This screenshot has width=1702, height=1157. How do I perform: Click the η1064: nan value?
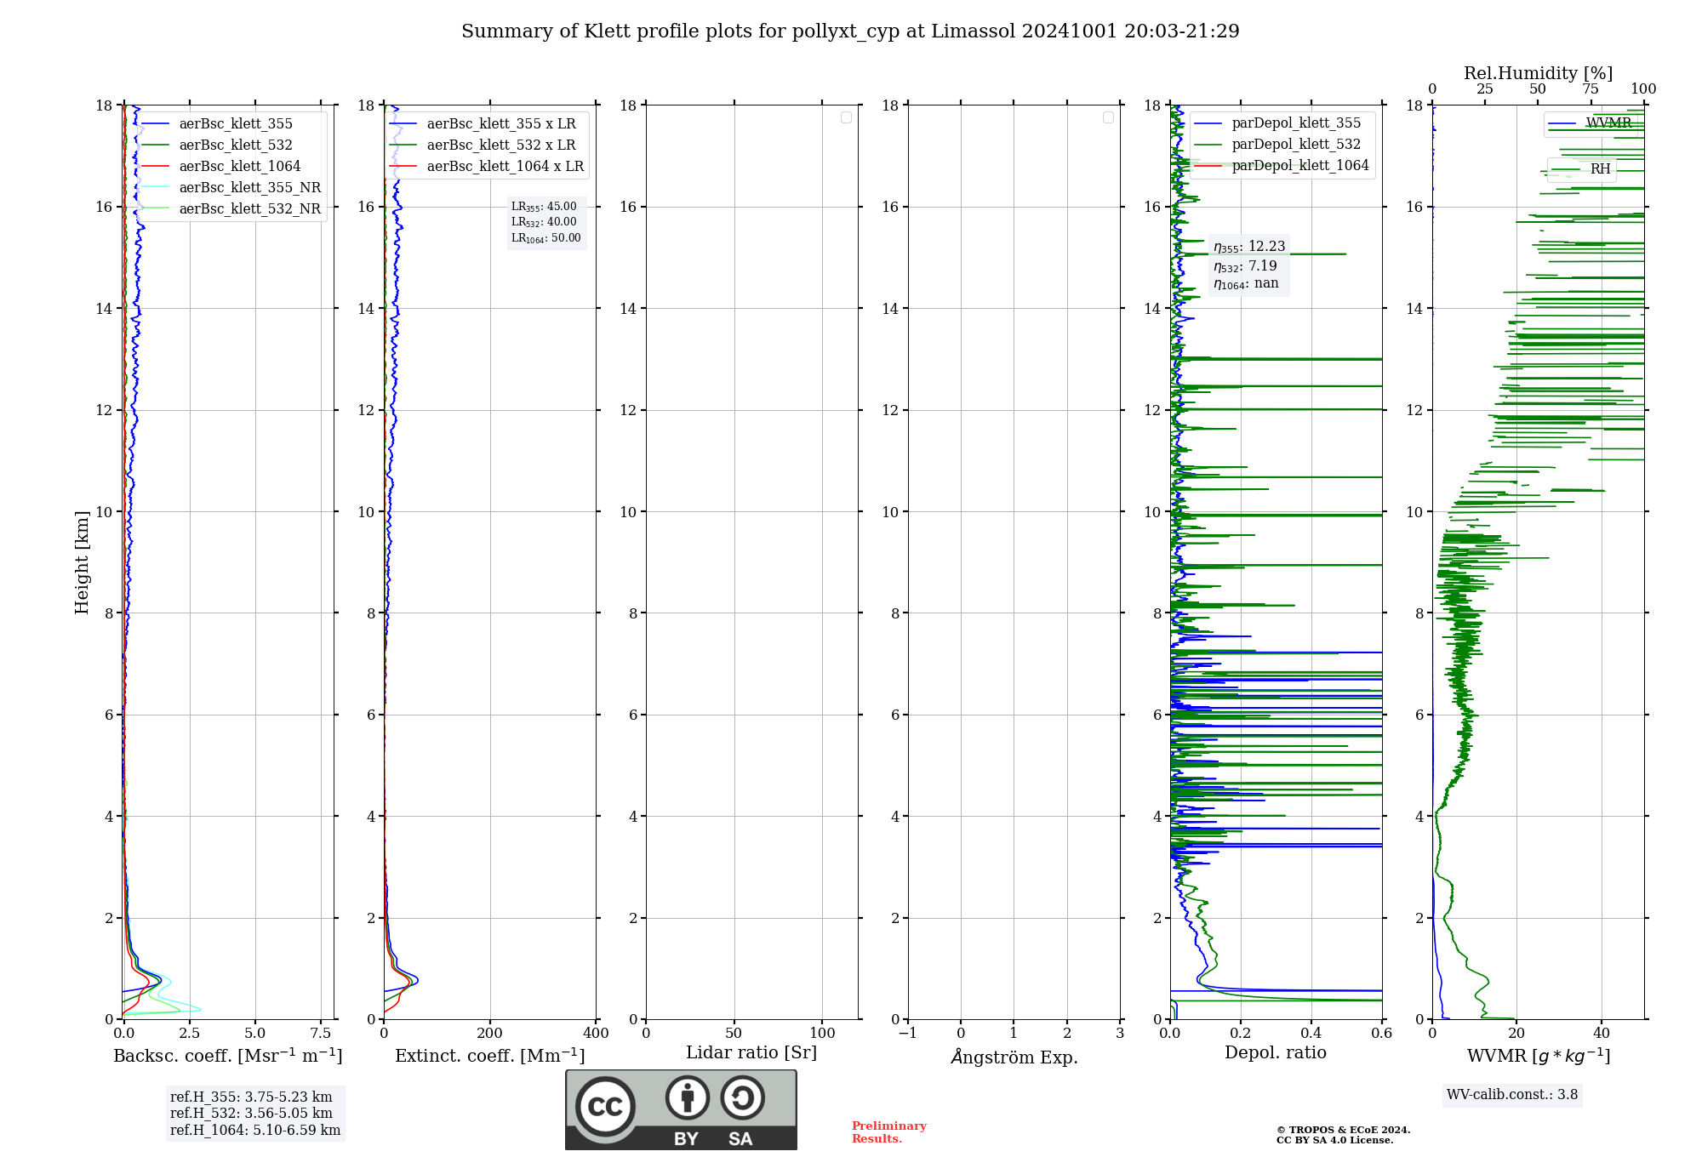pos(1246,284)
